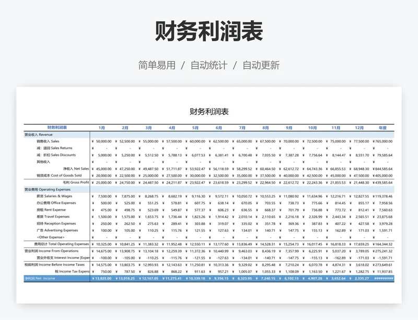Select the 10月 column header
This screenshot has width=418, height=320.
coord(312,128)
